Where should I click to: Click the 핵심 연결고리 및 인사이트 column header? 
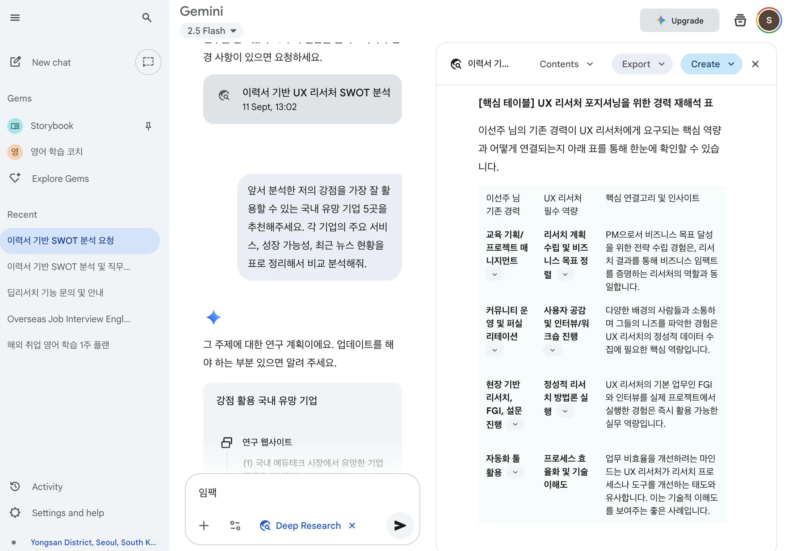coord(652,198)
